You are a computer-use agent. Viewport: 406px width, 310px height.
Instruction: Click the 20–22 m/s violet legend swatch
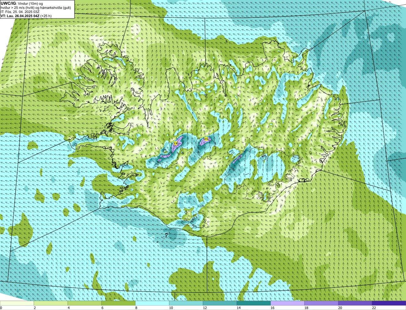pos(355,303)
